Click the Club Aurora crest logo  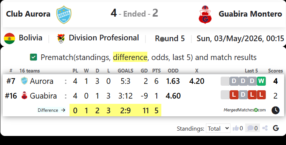click(x=63, y=15)
